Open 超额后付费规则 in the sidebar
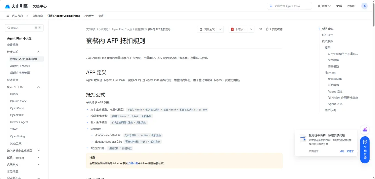This screenshot has width=375, height=179. pos(20,66)
